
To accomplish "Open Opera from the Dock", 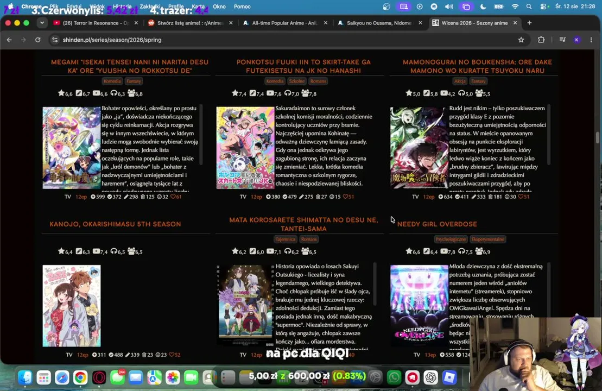I will [99, 377].
